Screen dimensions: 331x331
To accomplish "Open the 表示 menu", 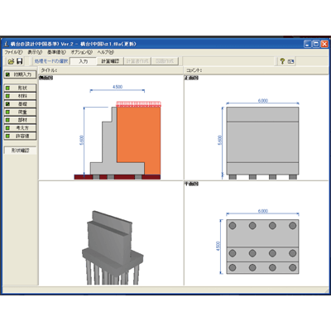I will [35, 52].
